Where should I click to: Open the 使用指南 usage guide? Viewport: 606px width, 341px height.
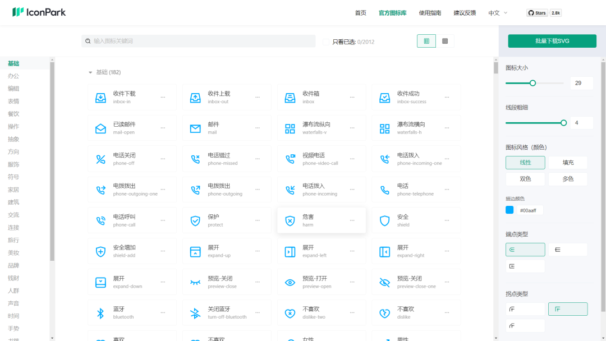tap(430, 13)
